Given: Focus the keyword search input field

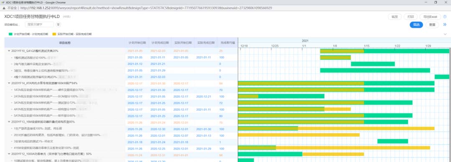Looking at the screenshot, I should pos(39,25).
